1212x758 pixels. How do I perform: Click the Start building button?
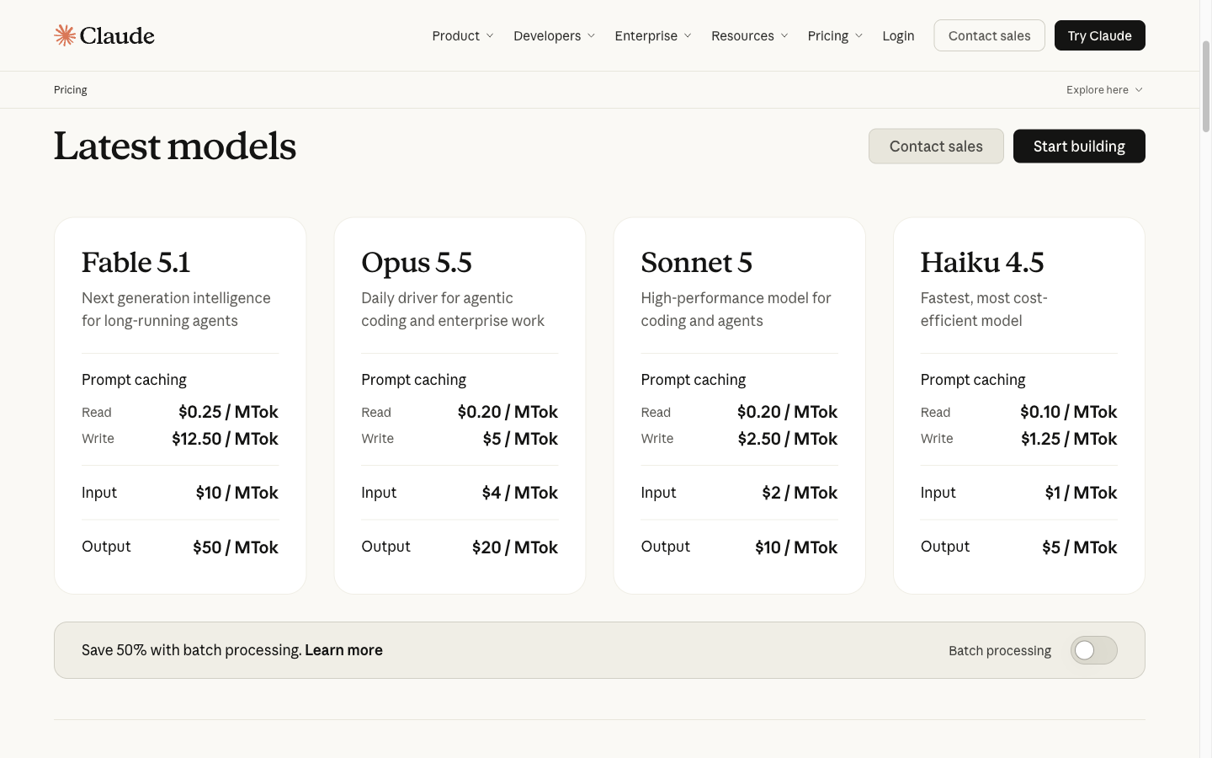1079,147
